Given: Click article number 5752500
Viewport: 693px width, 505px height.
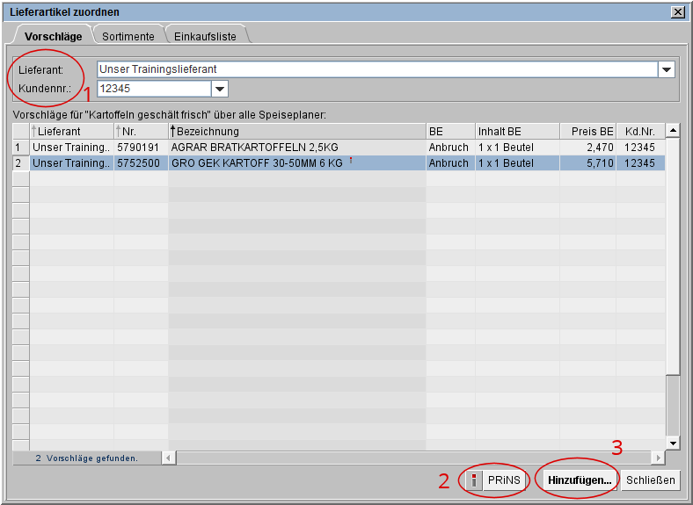Looking at the screenshot, I should coord(141,163).
